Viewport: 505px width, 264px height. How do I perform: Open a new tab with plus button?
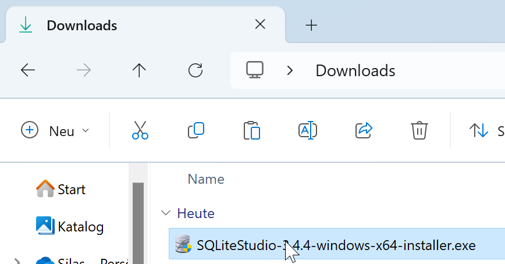pos(312,25)
